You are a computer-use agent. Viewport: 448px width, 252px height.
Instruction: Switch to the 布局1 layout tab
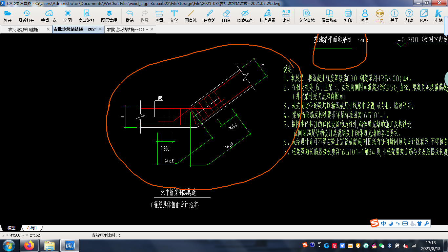coord(32,228)
